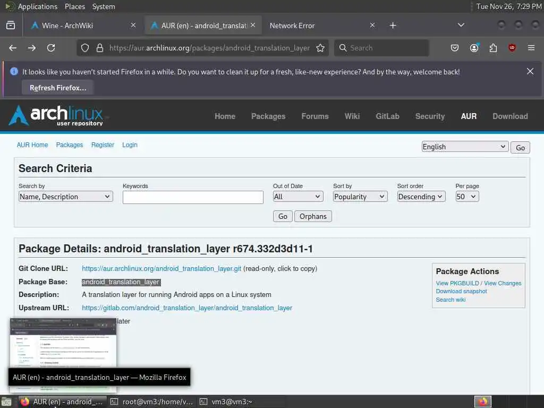Open a new tab with plus

pyautogui.click(x=393, y=25)
